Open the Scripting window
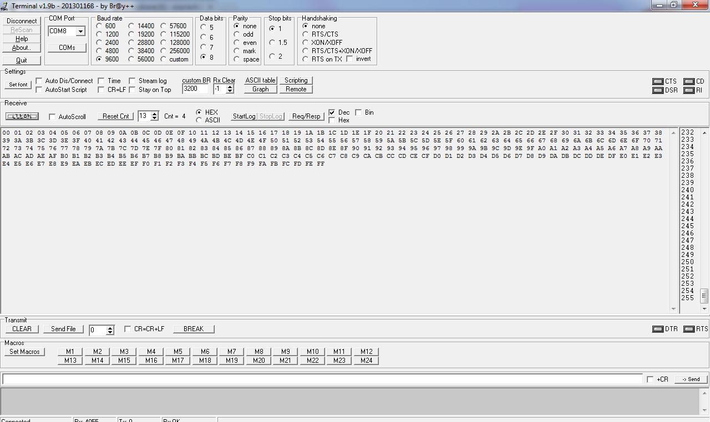710x422 pixels. pyautogui.click(x=296, y=80)
